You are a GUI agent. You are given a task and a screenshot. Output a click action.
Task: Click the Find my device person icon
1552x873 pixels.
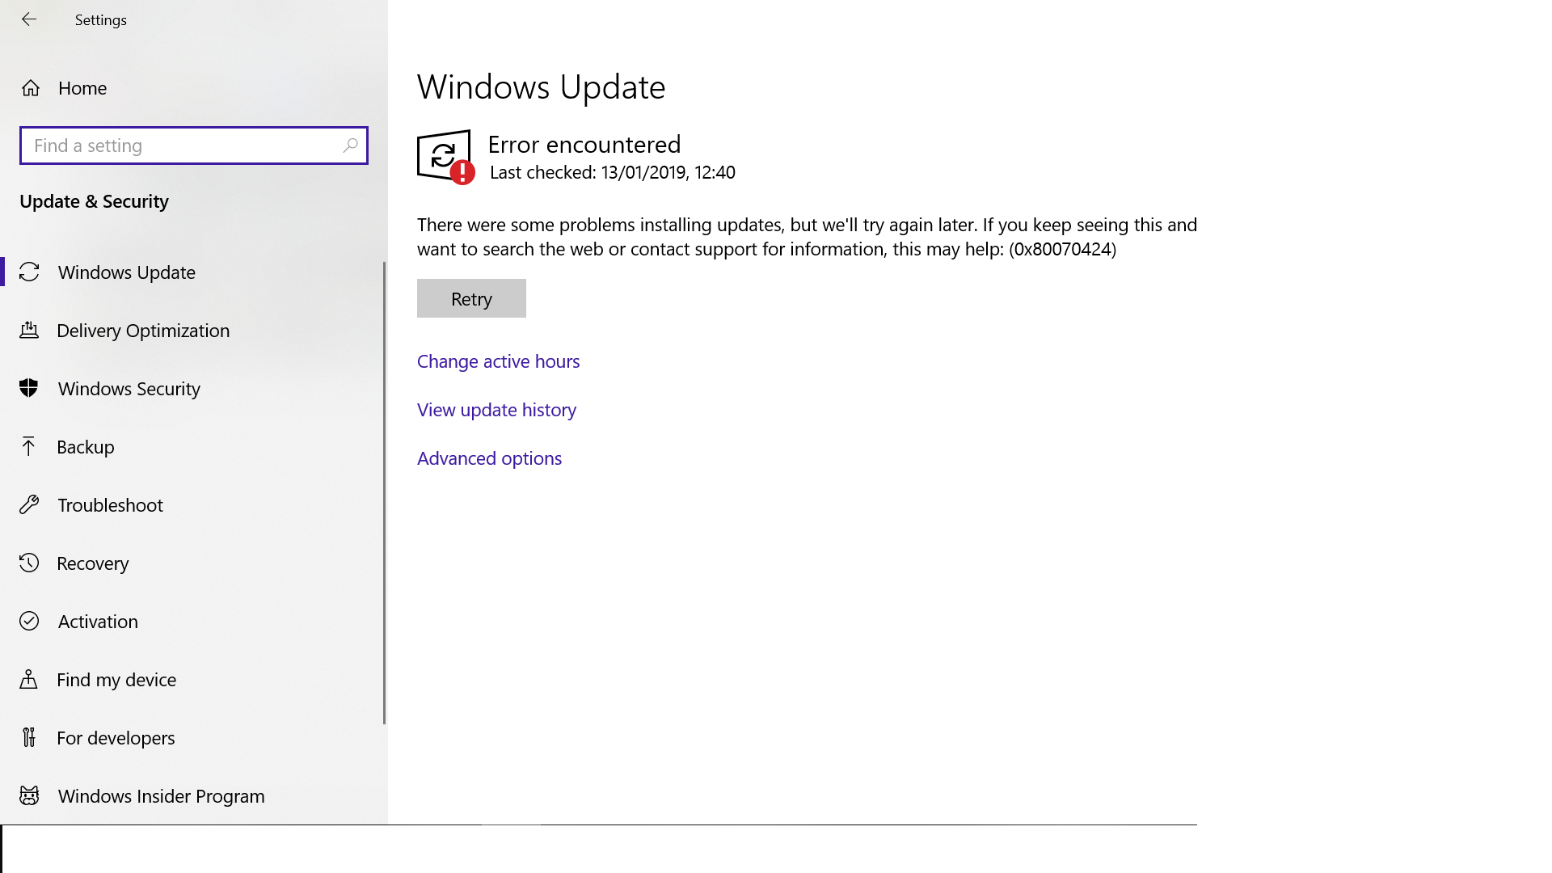(x=29, y=680)
